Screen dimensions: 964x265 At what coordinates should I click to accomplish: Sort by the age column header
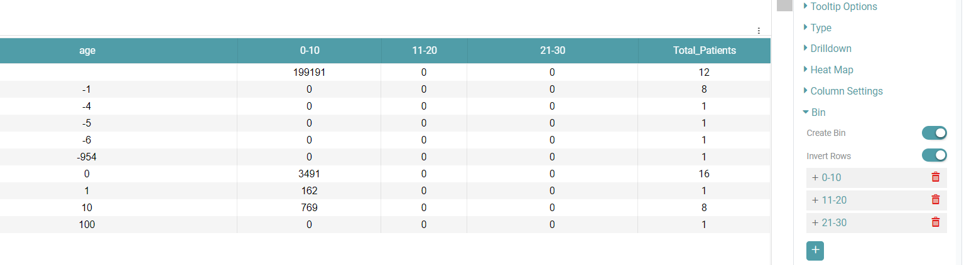click(87, 51)
